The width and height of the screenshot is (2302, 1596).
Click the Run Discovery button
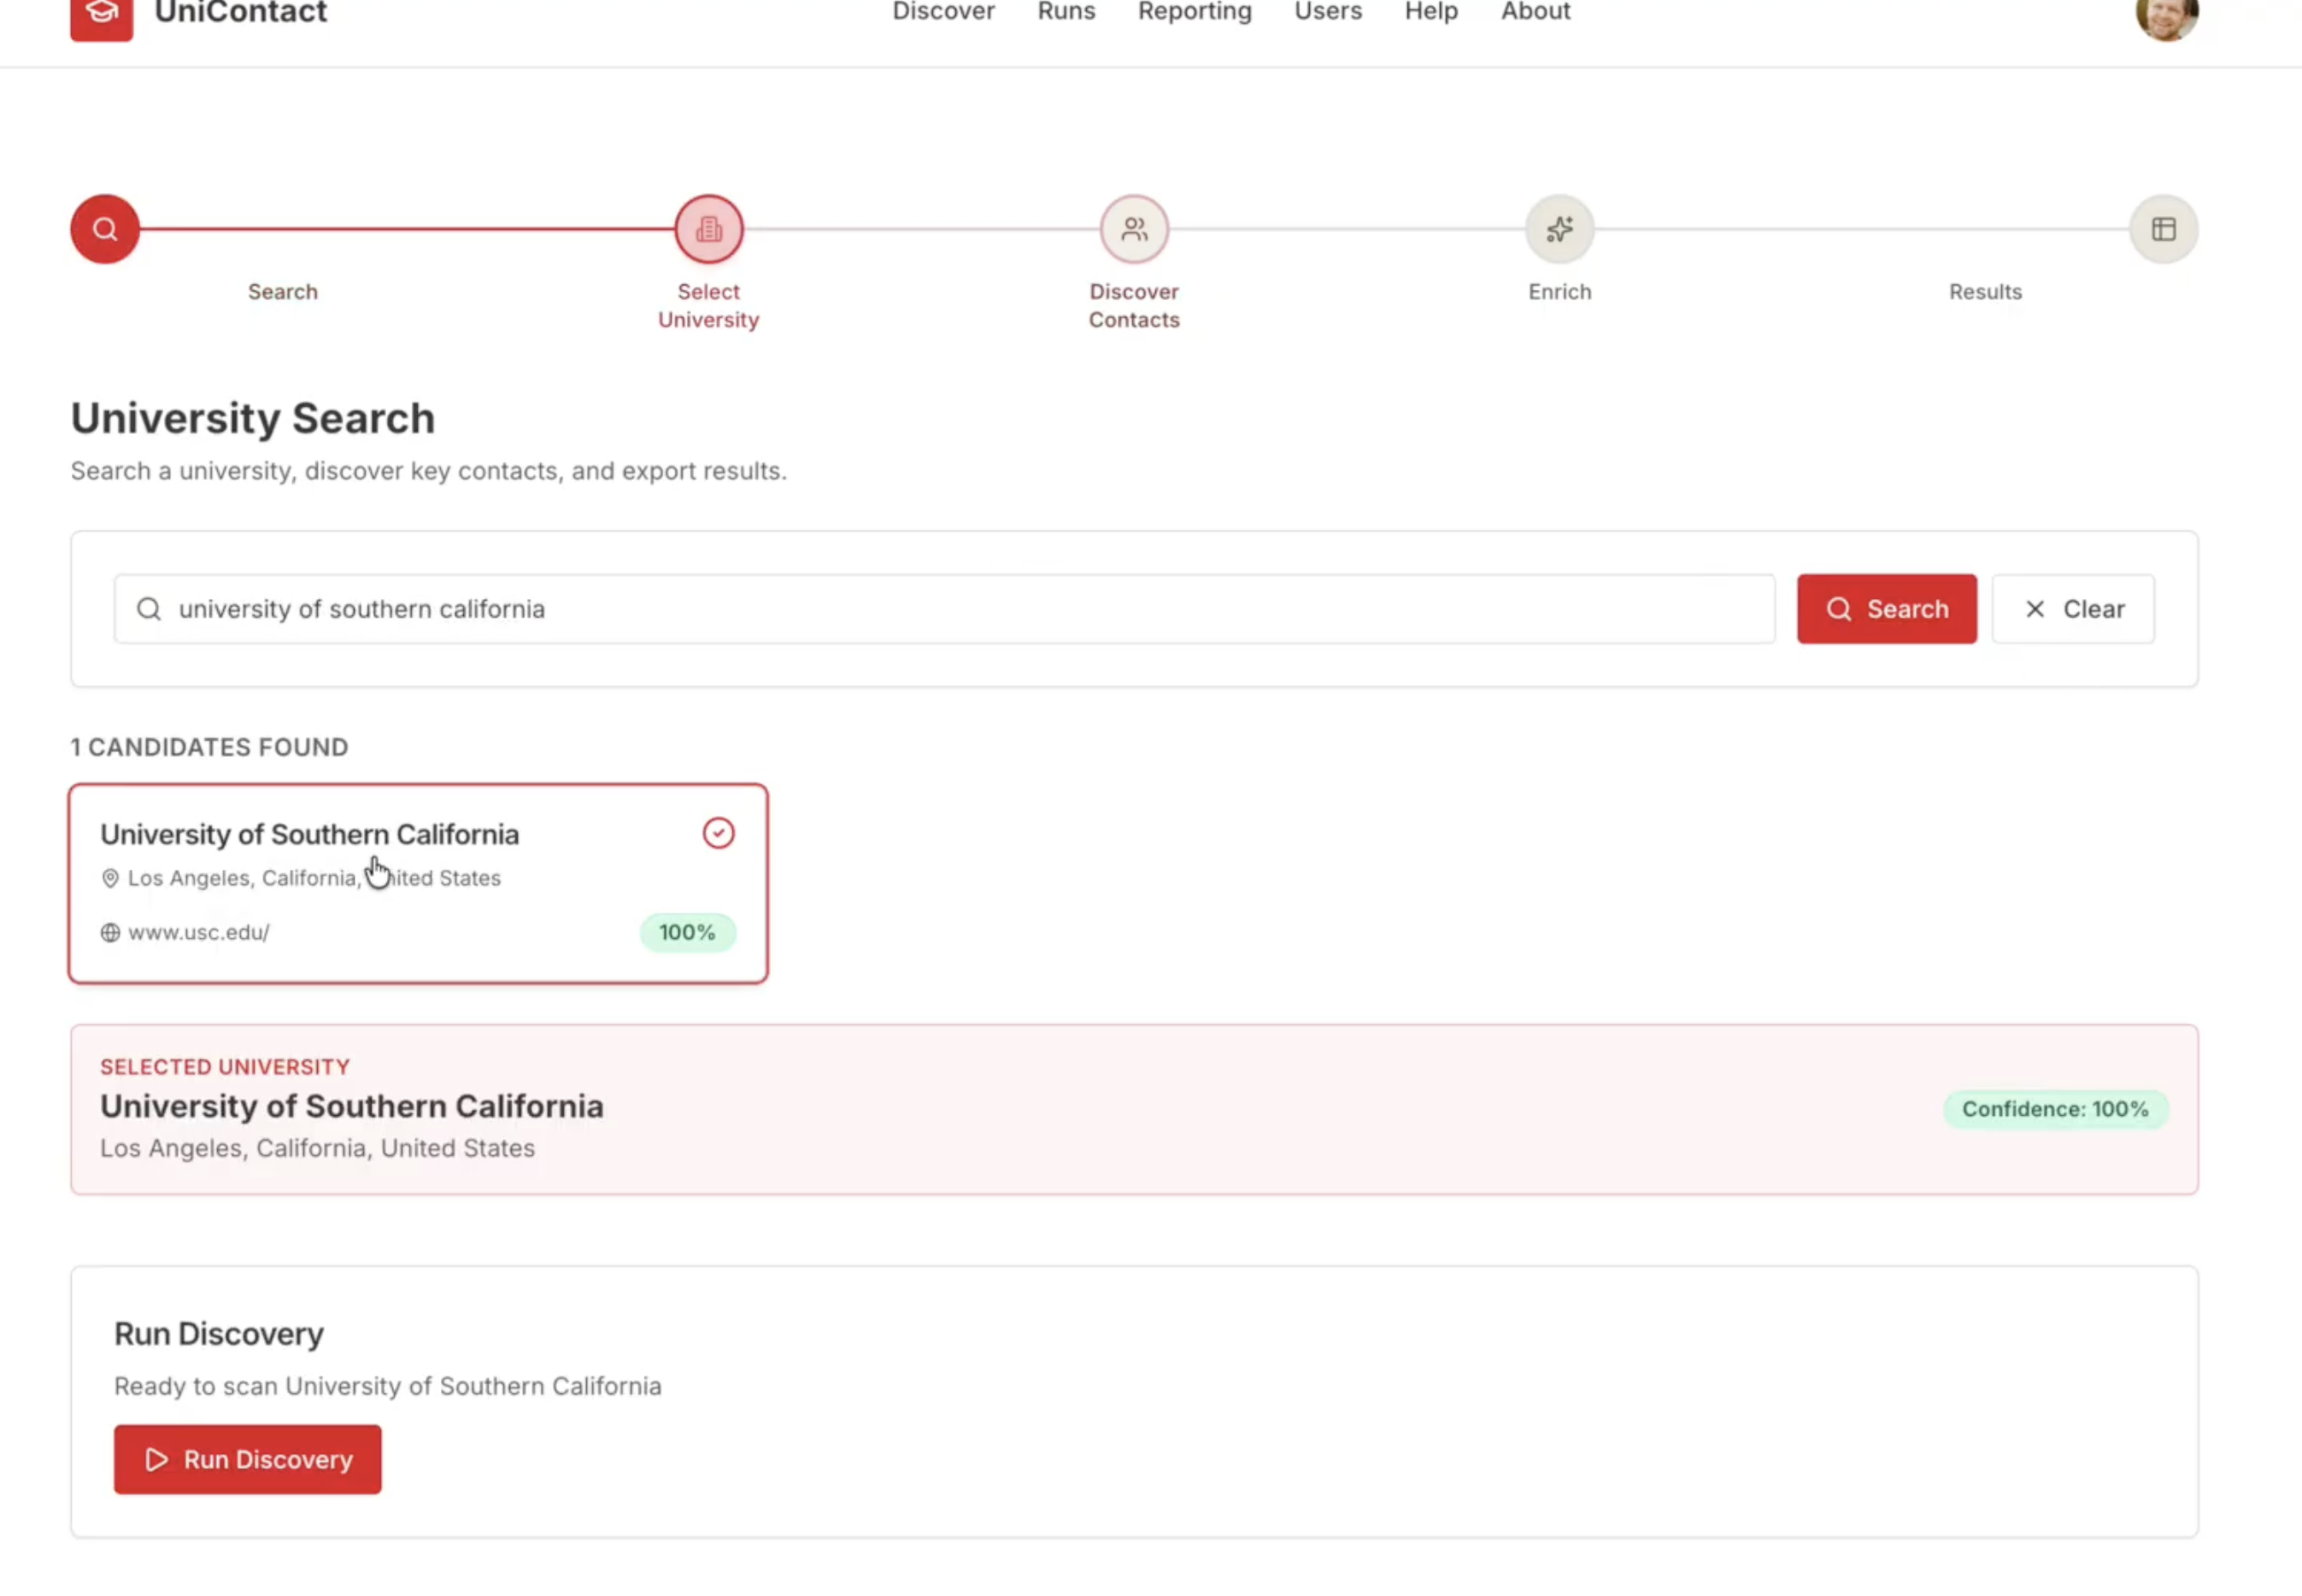[x=247, y=1459]
